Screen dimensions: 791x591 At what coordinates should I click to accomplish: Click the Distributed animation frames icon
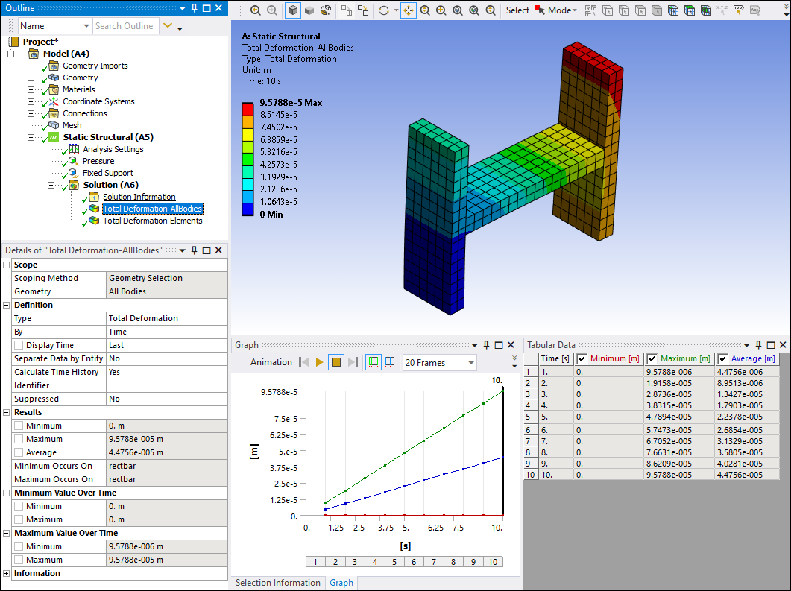374,362
